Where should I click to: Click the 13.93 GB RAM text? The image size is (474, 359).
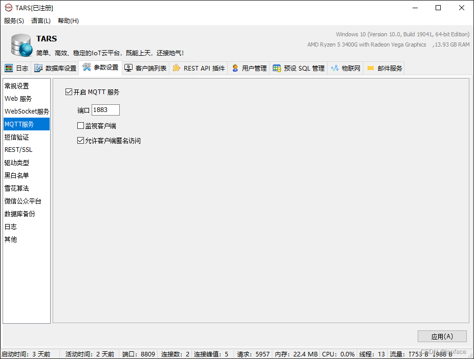[452, 44]
